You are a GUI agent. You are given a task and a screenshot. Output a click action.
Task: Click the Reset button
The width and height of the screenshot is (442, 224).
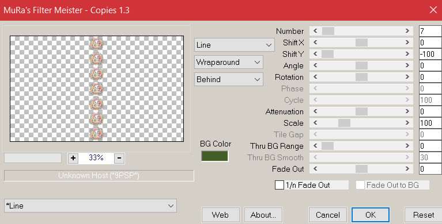pos(424,215)
